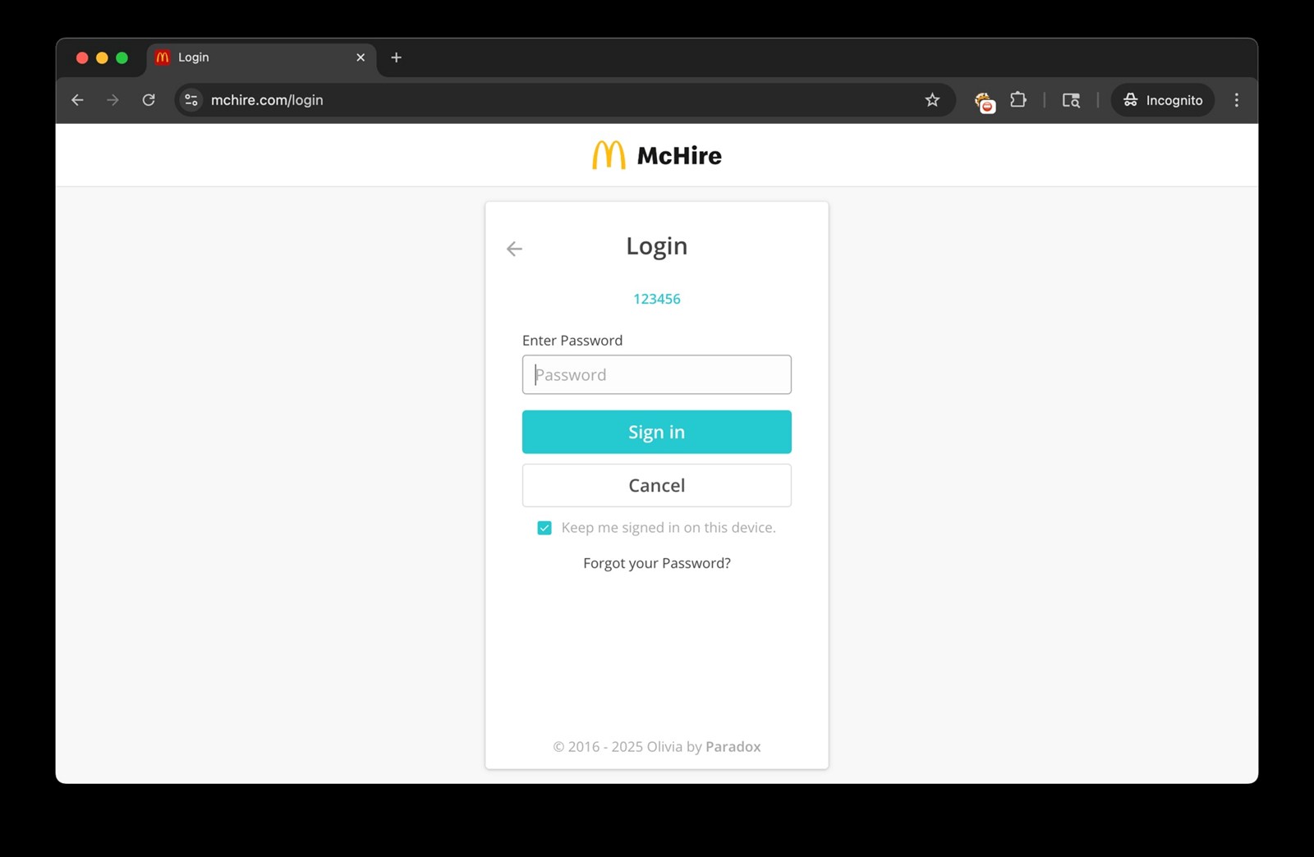Screen dimensions: 1314x857
Task: Open the Incognito profile indicator
Action: 1162,100
